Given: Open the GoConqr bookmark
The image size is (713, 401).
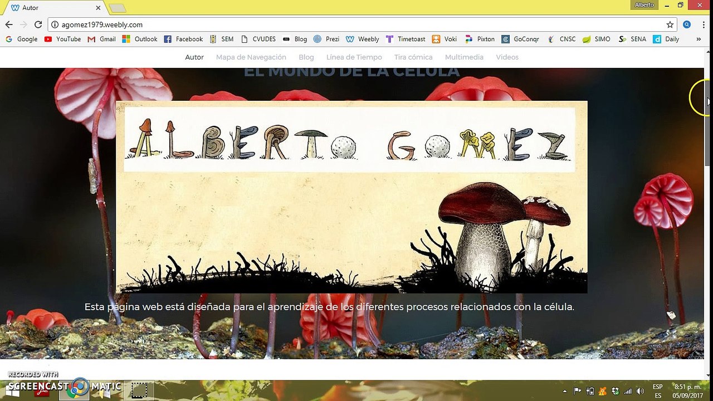Looking at the screenshot, I should click(520, 39).
